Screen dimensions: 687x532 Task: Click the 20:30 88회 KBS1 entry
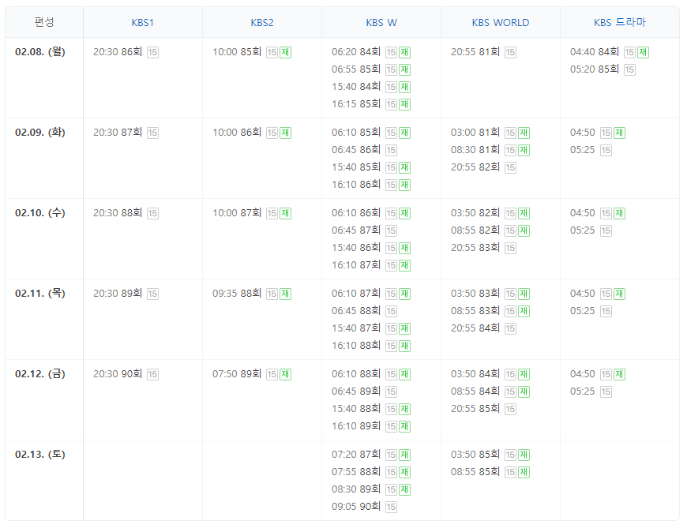(118, 213)
